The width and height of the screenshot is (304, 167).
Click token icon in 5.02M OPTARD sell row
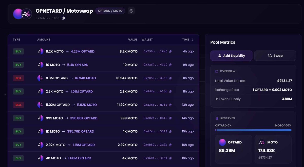tap(40, 105)
